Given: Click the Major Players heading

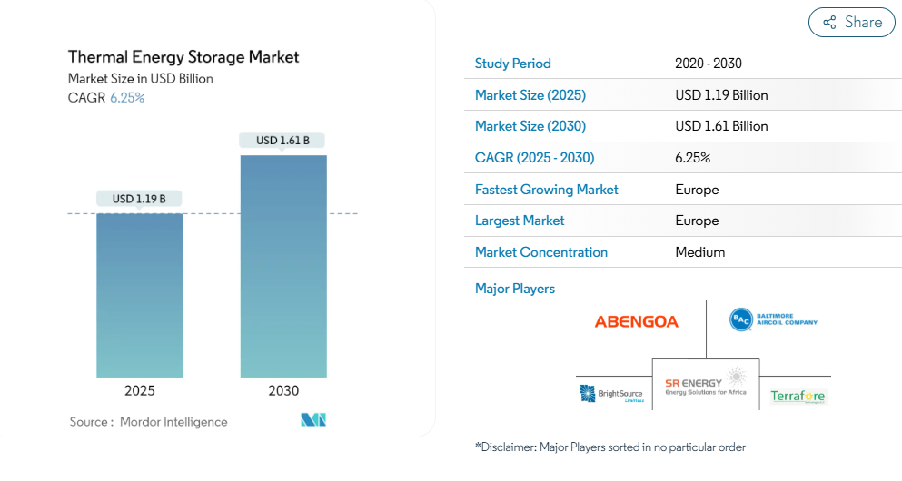Looking at the screenshot, I should click(x=515, y=289).
